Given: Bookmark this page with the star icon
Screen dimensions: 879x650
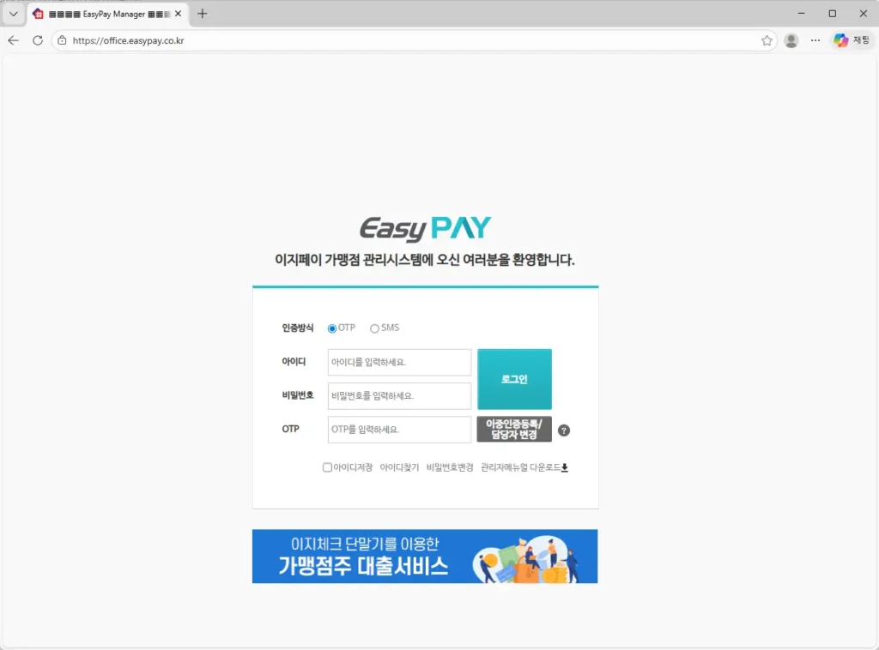Looking at the screenshot, I should [767, 40].
